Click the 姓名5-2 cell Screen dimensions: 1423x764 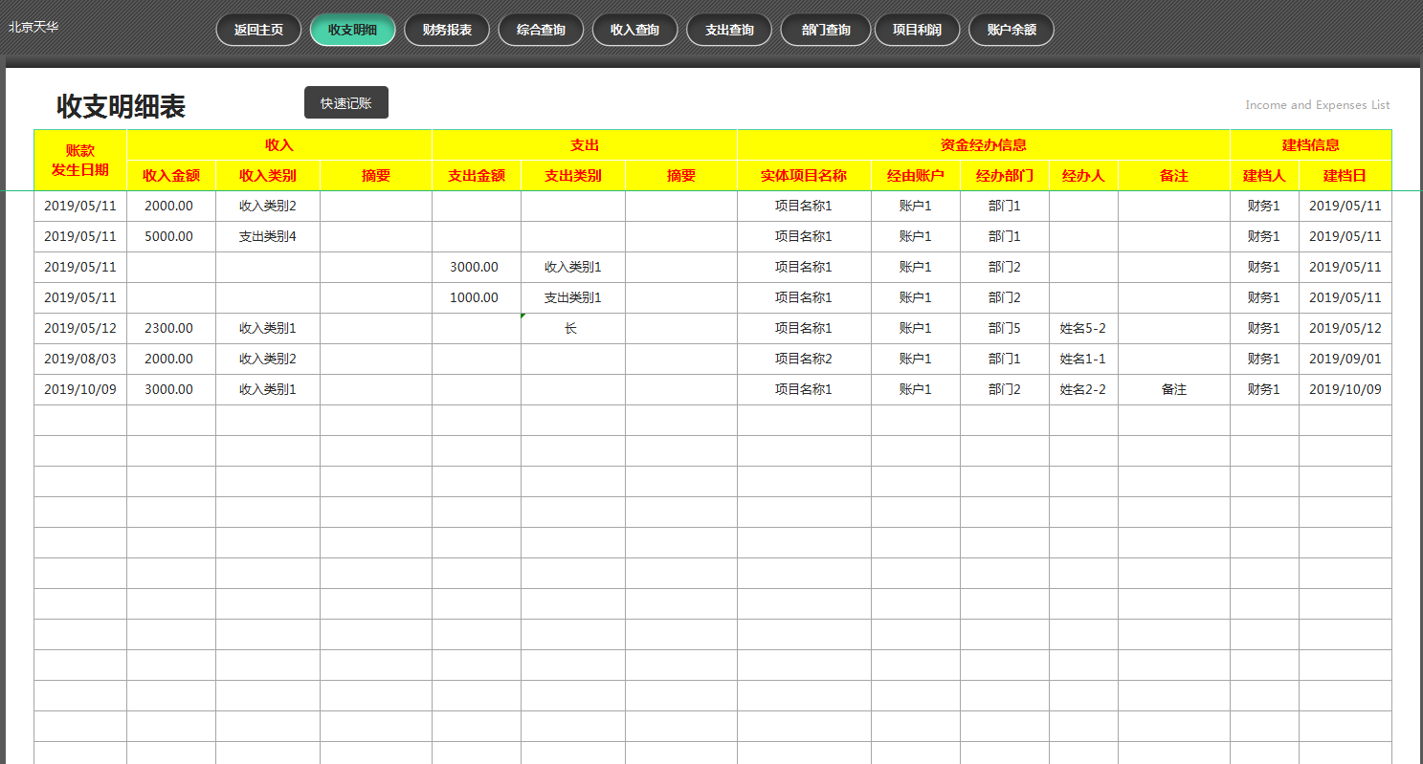1083,329
